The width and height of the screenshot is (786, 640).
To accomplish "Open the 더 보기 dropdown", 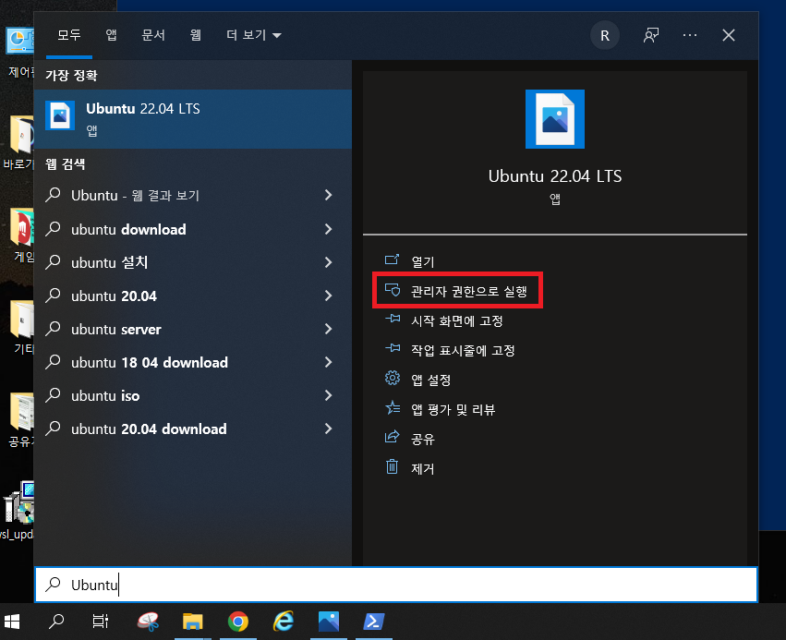I will tap(254, 35).
